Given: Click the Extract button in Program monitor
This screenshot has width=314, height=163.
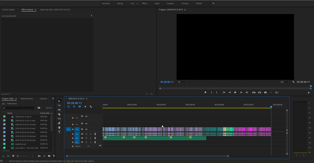Looking at the screenshot, I should [x=260, y=92].
